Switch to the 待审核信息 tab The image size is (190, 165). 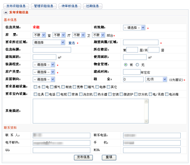point(70,6)
